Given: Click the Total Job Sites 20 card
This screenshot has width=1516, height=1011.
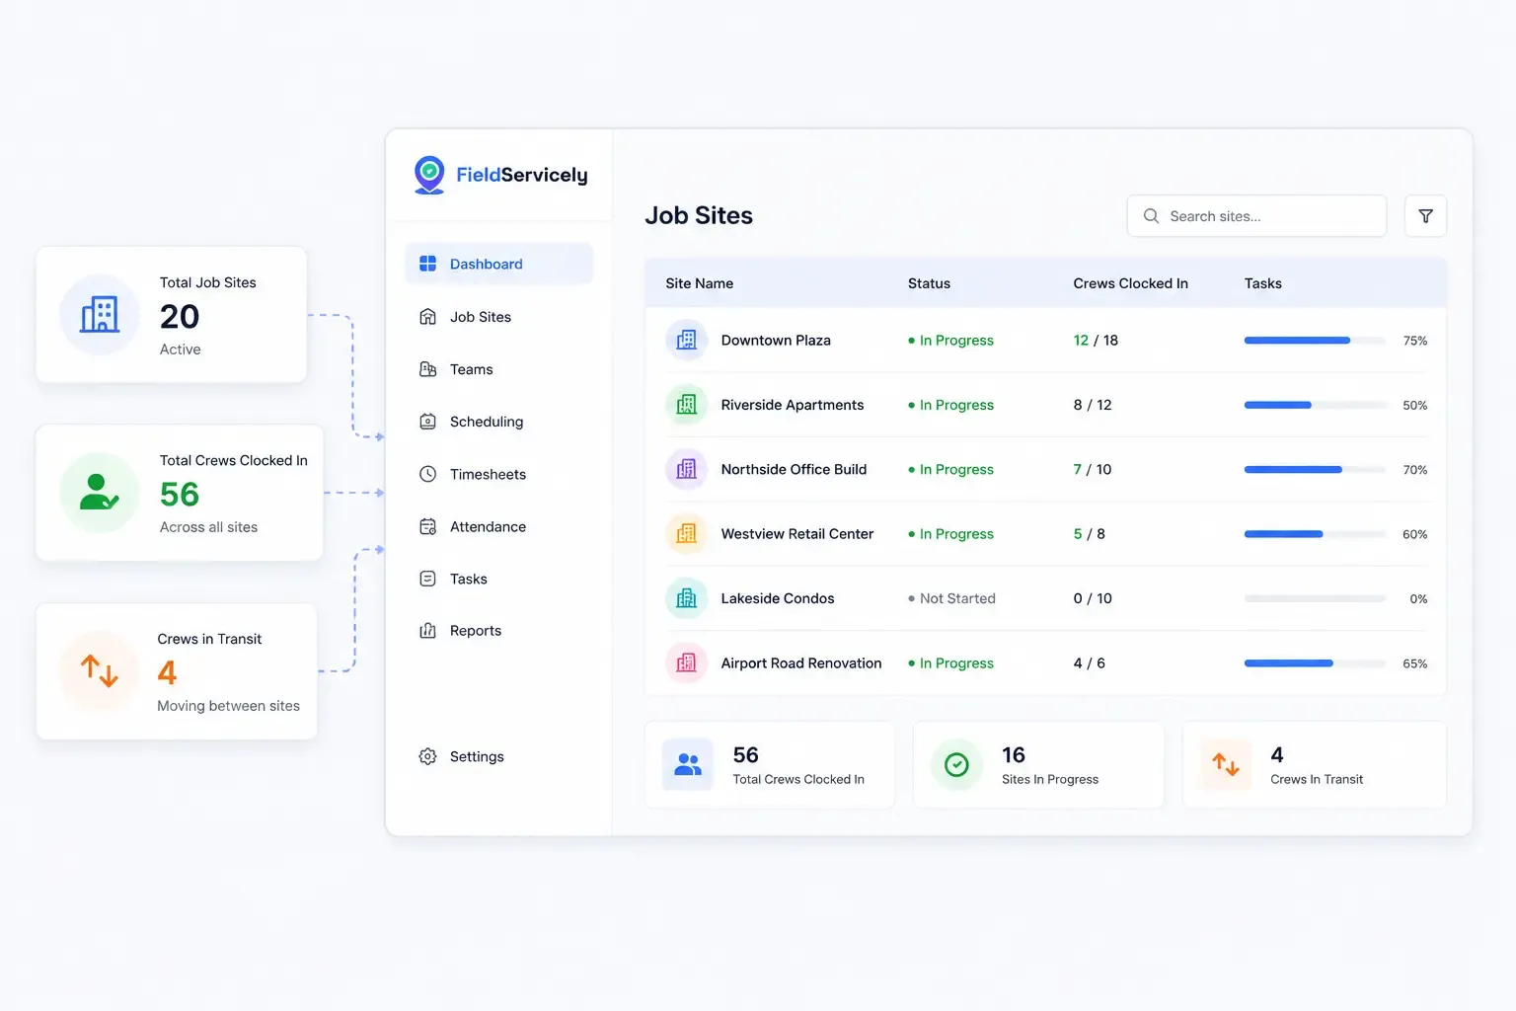Looking at the screenshot, I should click(172, 315).
